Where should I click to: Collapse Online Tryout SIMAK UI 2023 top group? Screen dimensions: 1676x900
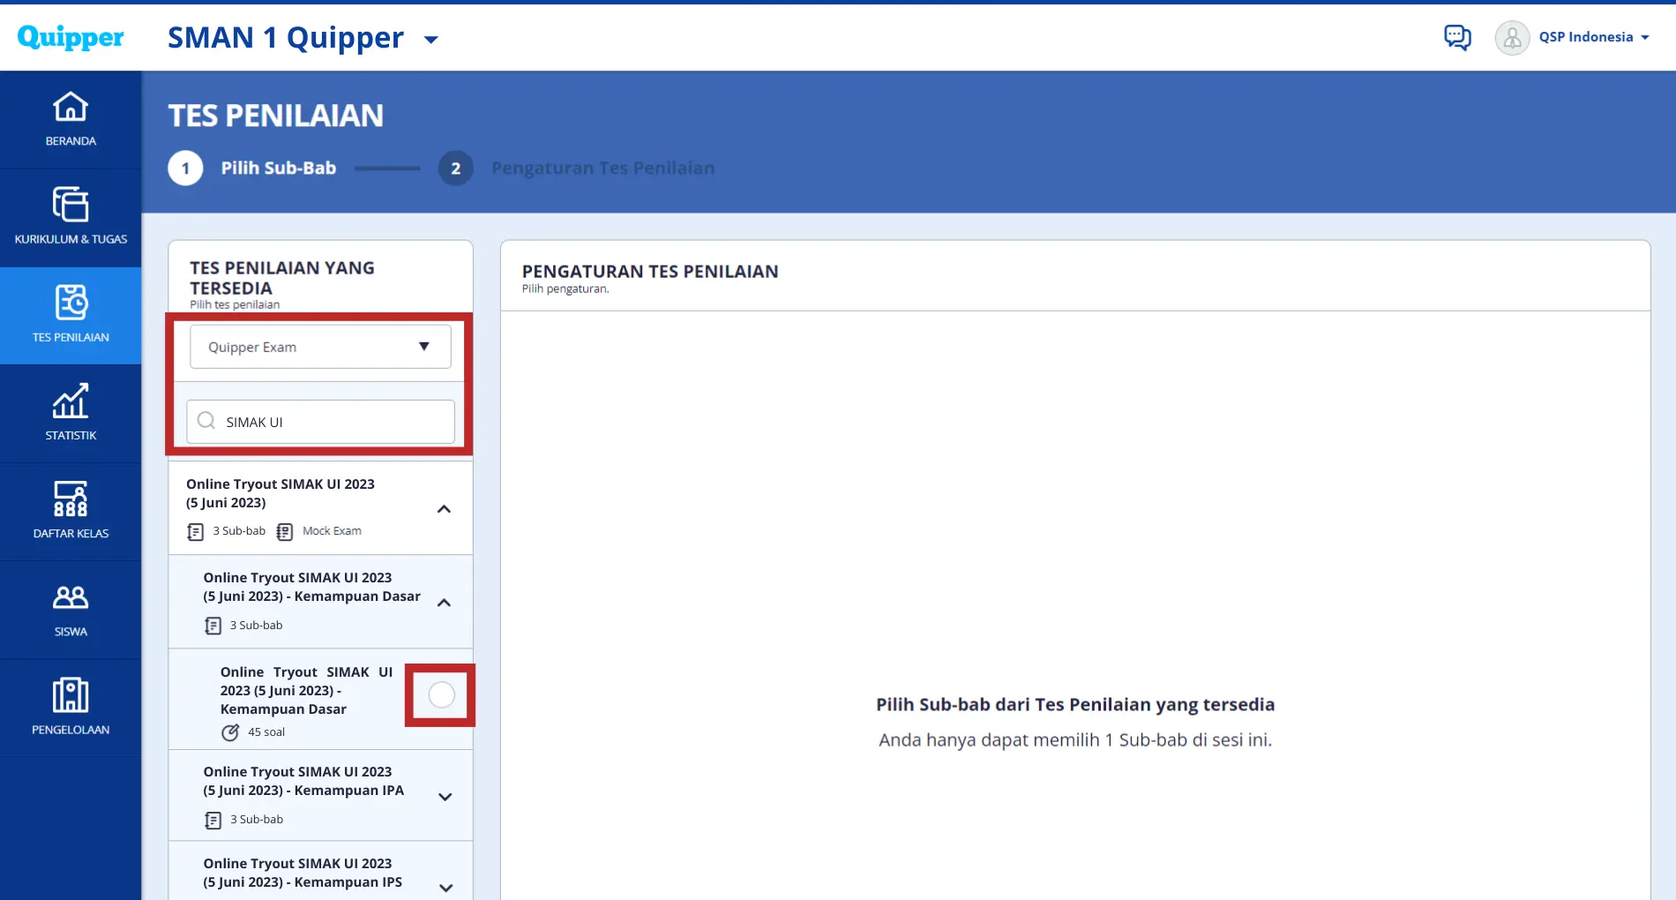point(445,509)
